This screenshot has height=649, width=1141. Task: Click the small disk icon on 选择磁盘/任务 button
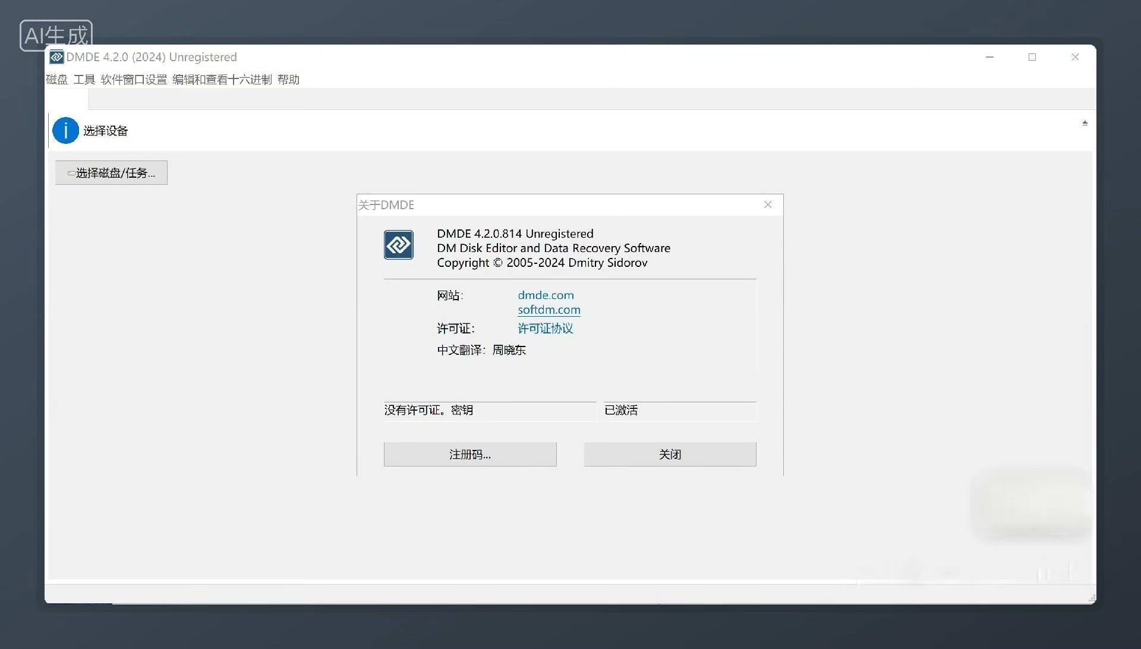click(71, 174)
